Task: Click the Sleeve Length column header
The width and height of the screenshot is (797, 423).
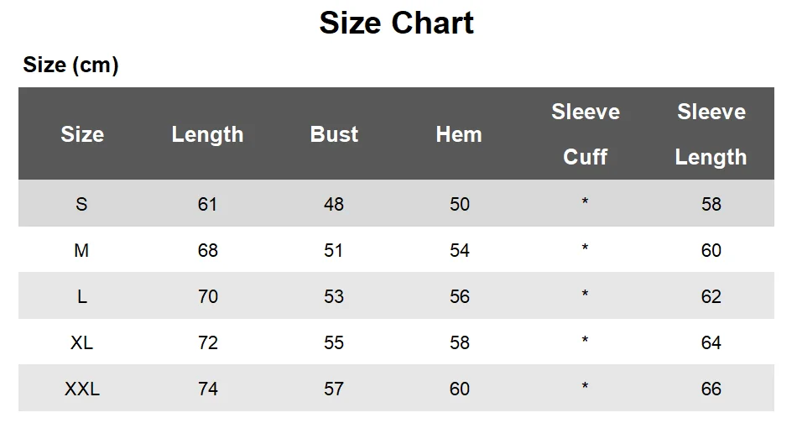Action: (711, 134)
